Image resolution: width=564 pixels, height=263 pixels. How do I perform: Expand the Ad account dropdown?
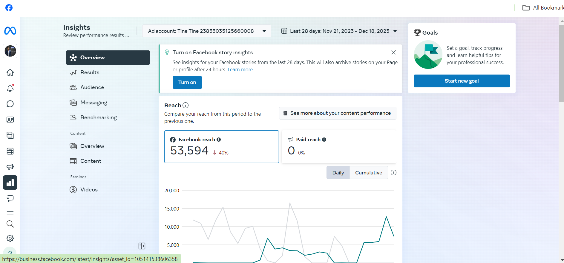[207, 31]
